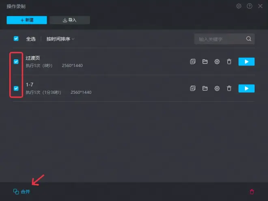
Task: Click the 新建 new recording button
Action: pos(27,20)
